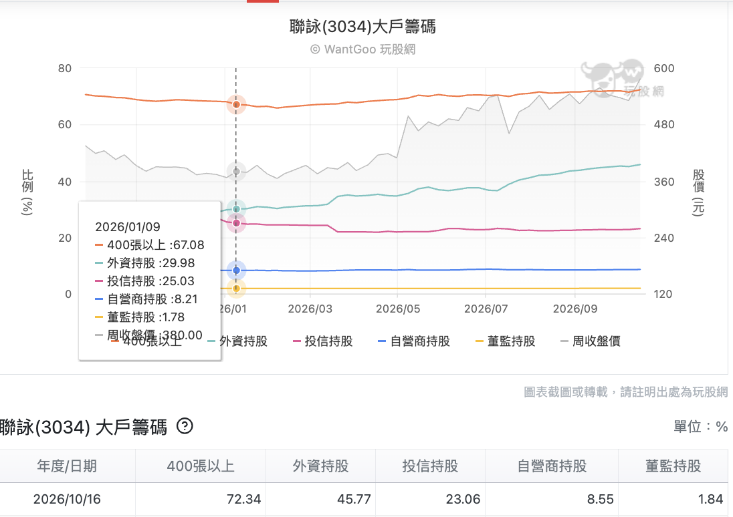Viewport: 733px width, 517px height.
Task: Hide the 自營商持股 legend series
Action: [414, 341]
